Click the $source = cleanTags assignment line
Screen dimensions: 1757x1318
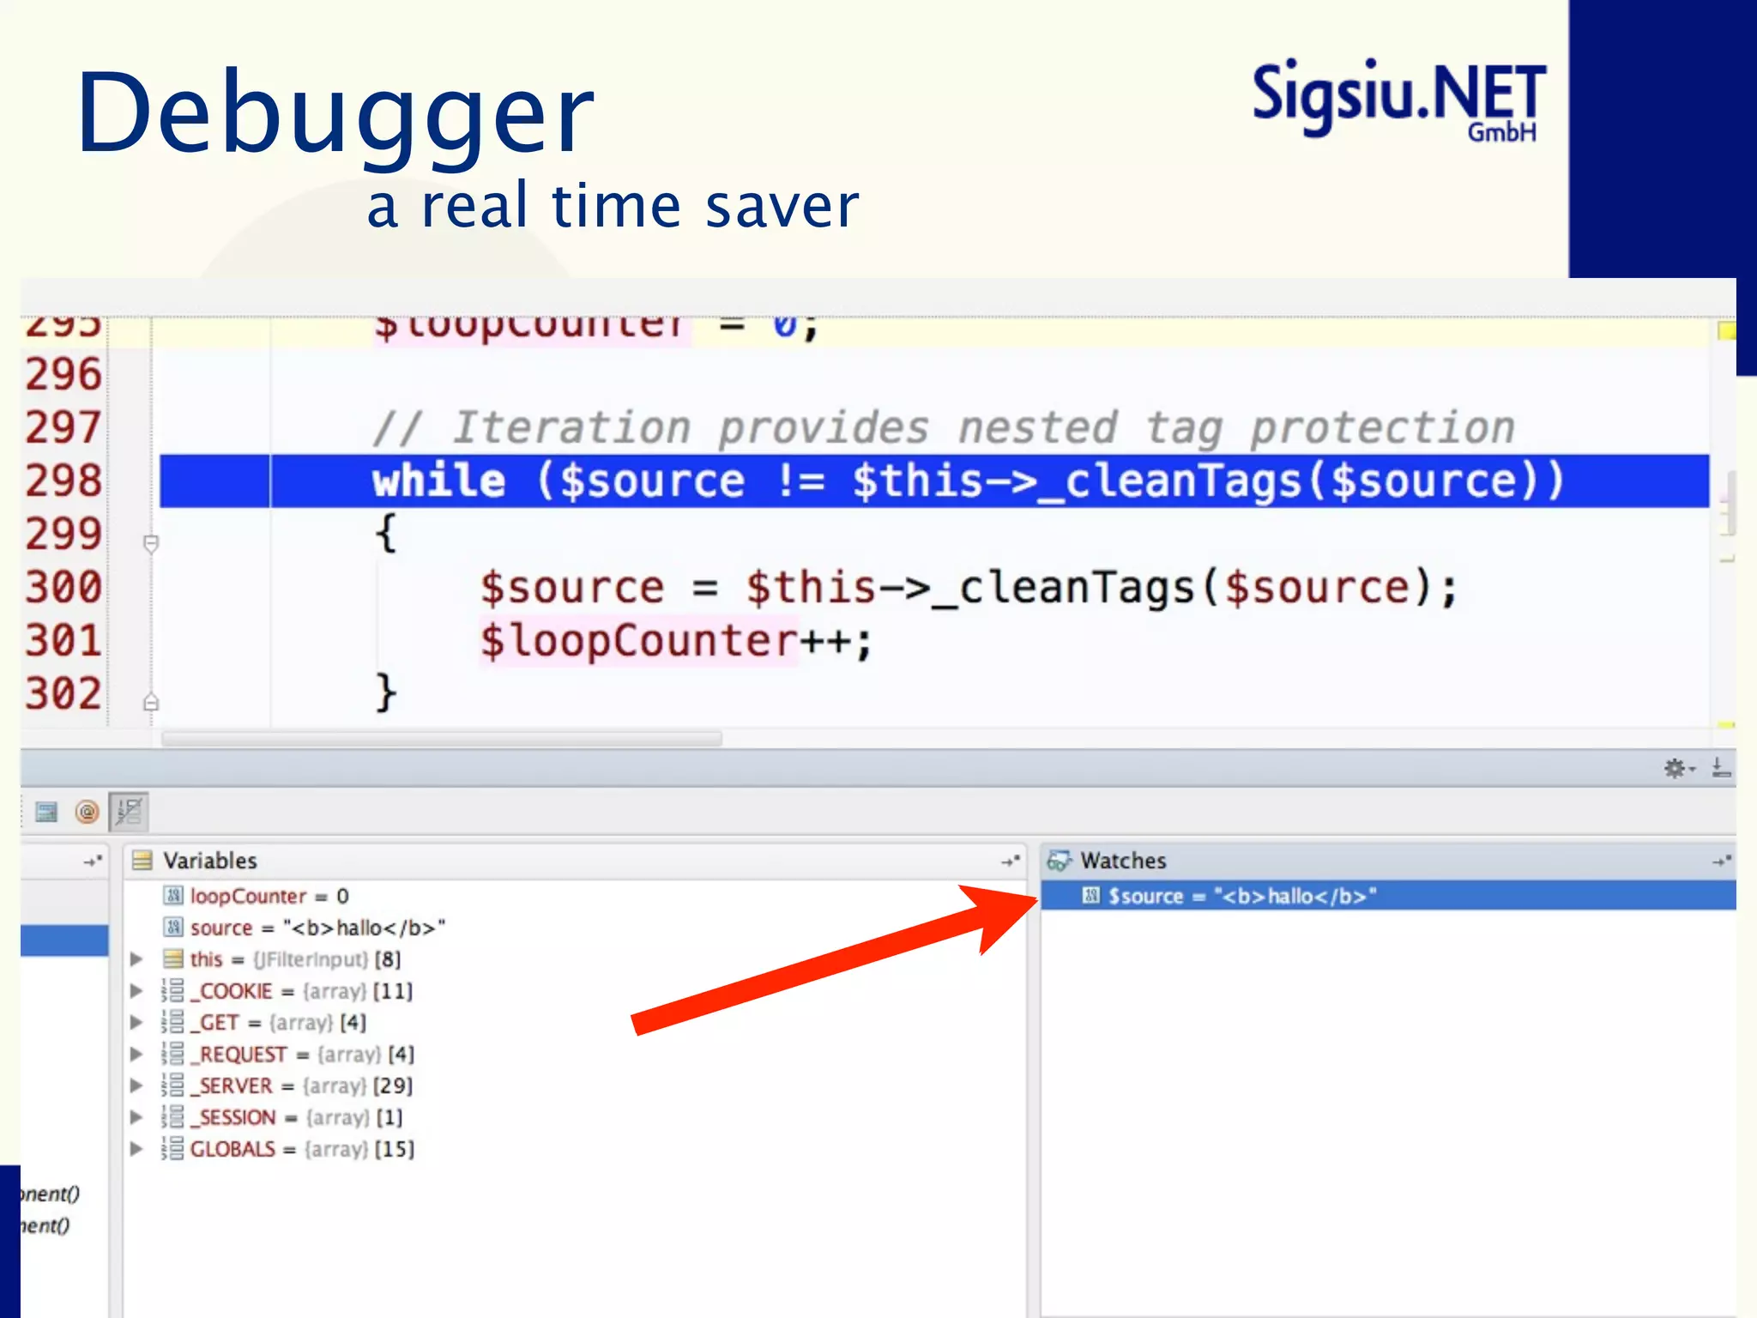(968, 589)
